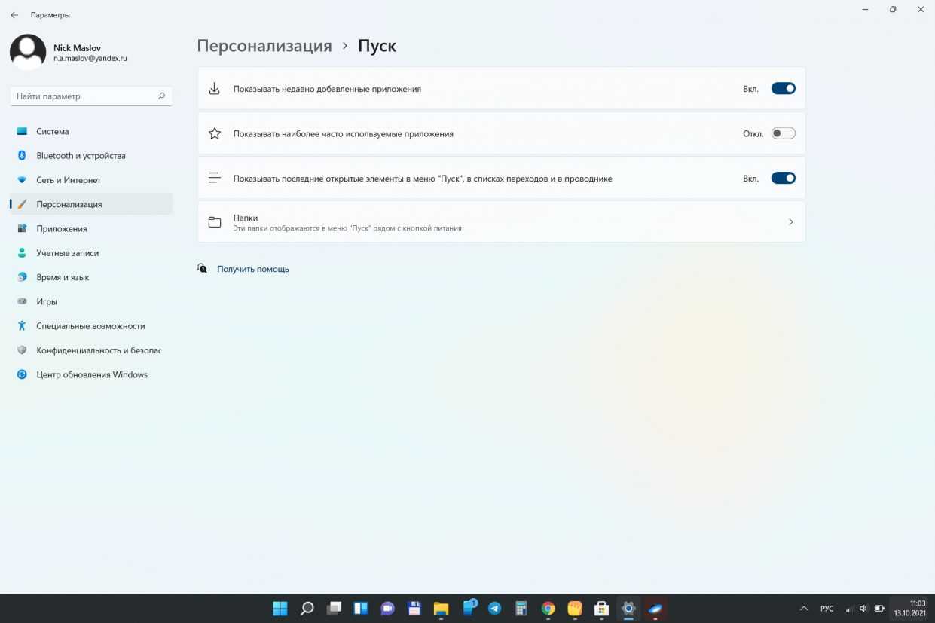Show hidden system tray icons chevron

click(x=803, y=609)
